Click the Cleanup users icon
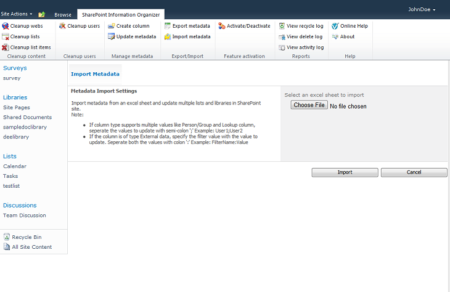The image size is (450, 292). click(x=62, y=26)
